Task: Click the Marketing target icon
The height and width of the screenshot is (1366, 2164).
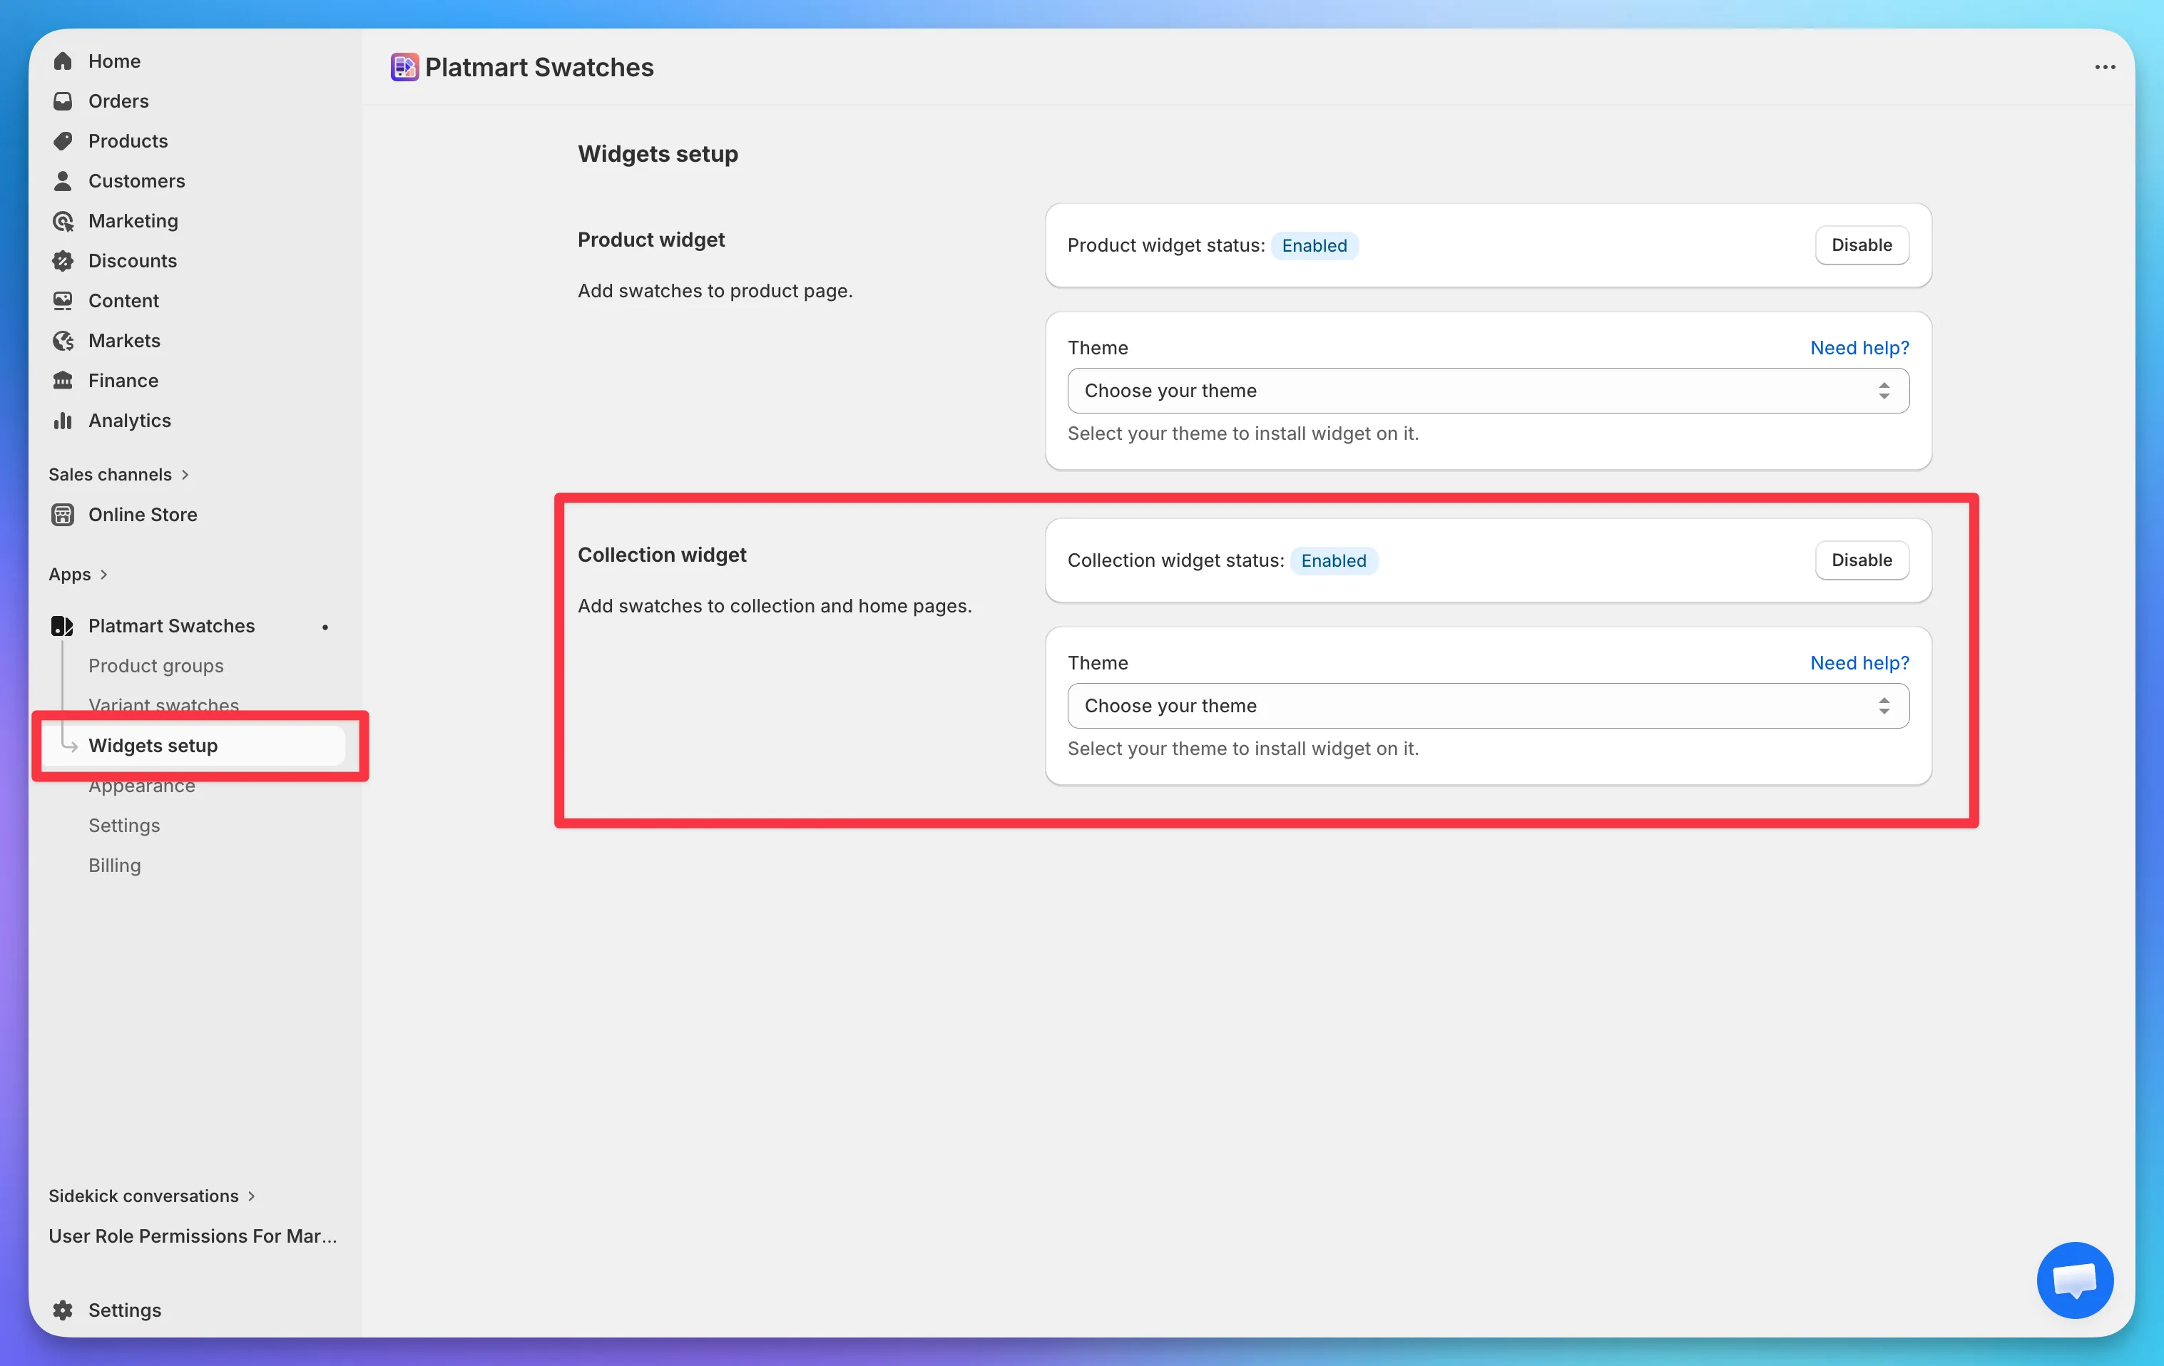Action: point(62,221)
